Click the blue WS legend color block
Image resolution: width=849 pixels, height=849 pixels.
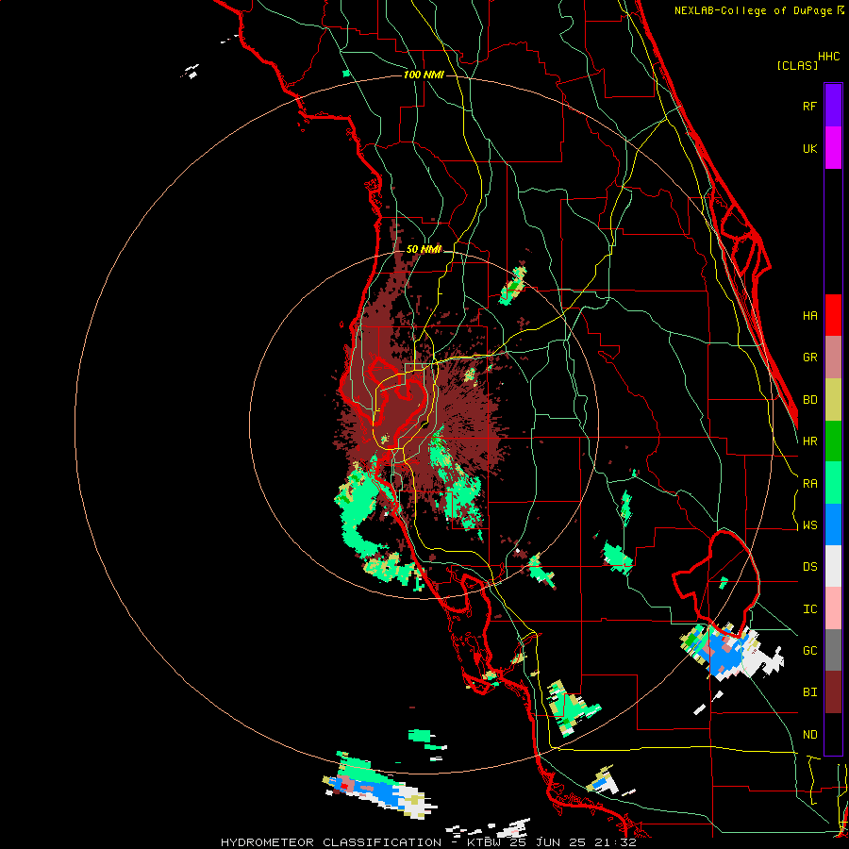click(833, 524)
